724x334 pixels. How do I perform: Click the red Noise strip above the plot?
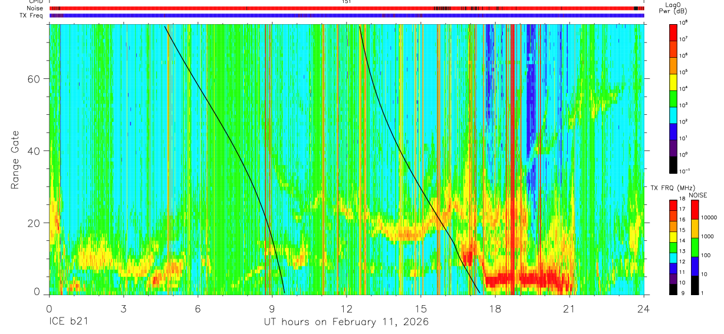click(346, 8)
